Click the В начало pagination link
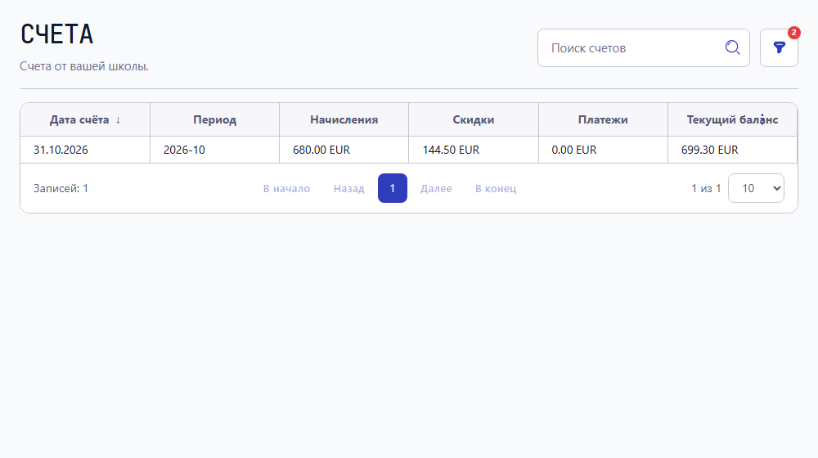 (286, 188)
